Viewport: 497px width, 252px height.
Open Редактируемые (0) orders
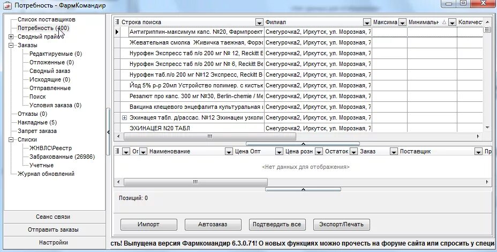tap(56, 54)
